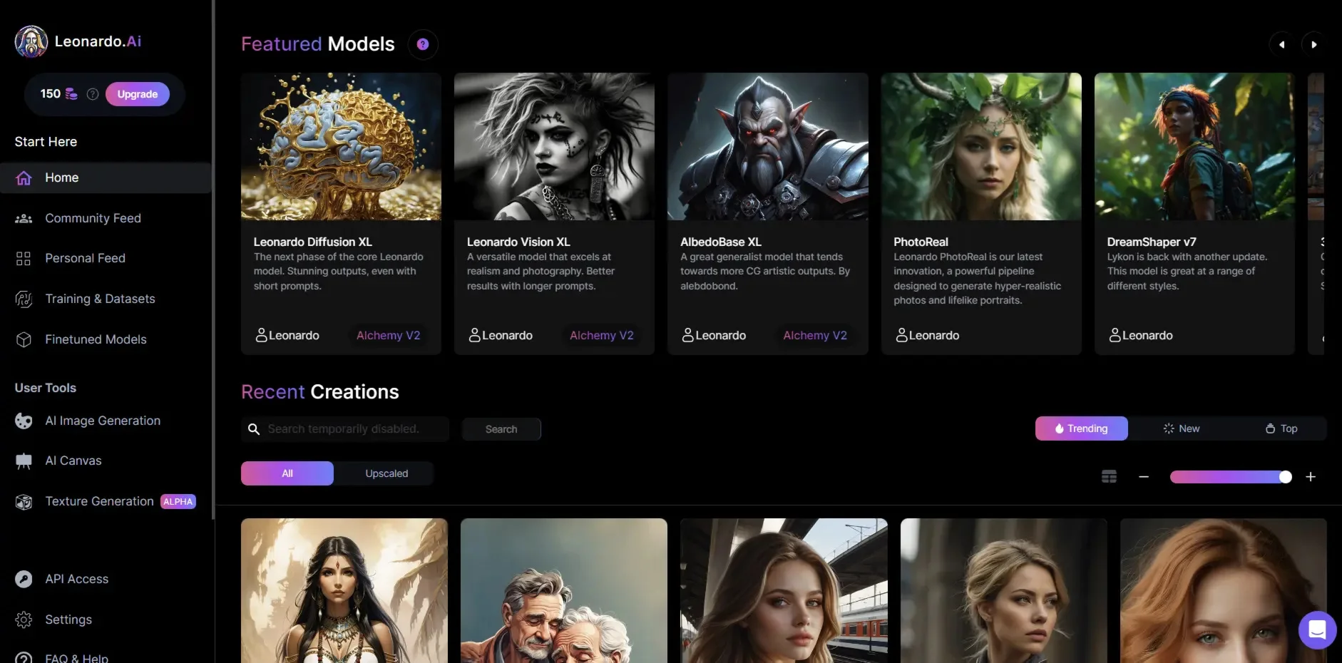Click the AI Image Generation palette icon
Viewport: 1342px width, 663px height.
point(24,421)
